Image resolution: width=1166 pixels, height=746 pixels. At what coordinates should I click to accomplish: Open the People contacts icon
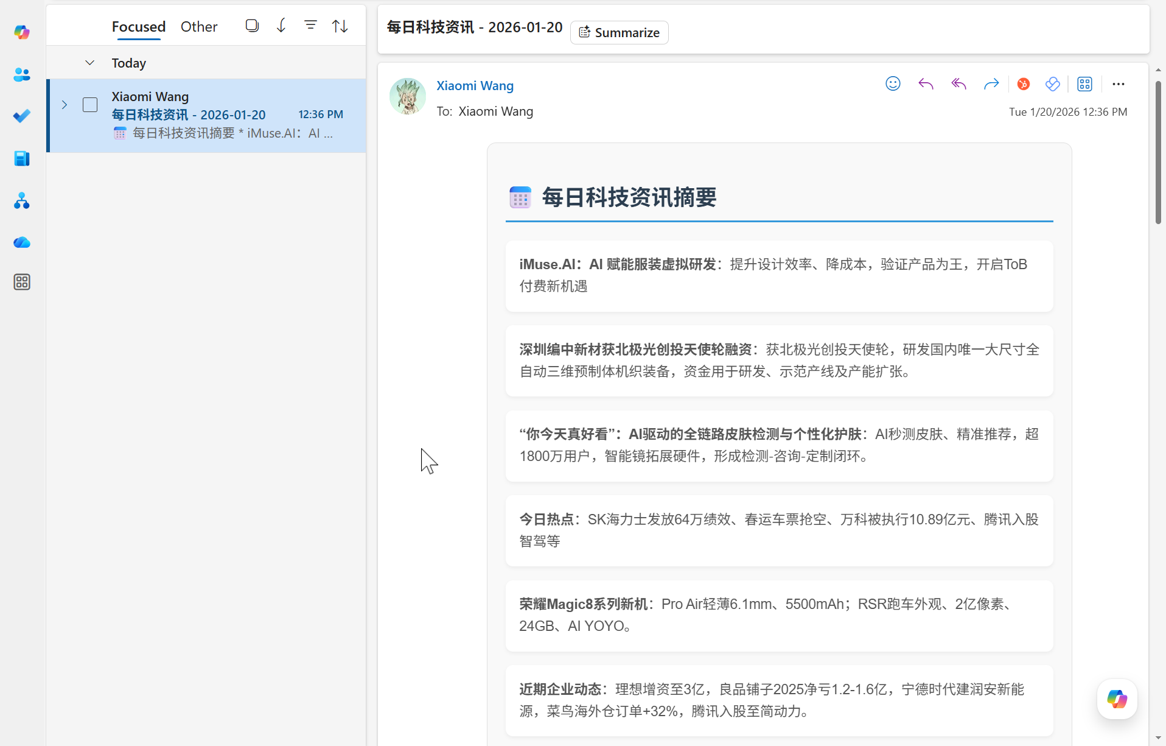pyautogui.click(x=22, y=74)
